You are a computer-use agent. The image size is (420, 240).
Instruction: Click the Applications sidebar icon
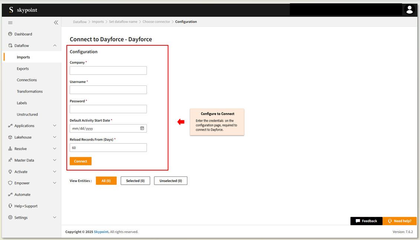10,126
